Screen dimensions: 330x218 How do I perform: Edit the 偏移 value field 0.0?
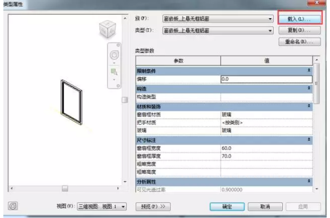click(266, 79)
